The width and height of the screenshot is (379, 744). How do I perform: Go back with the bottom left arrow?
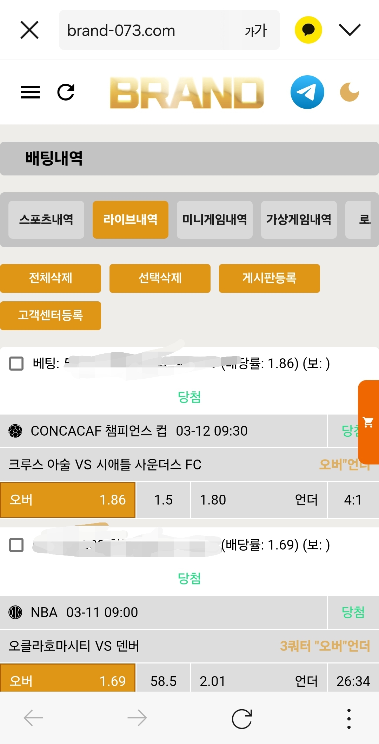(x=33, y=718)
